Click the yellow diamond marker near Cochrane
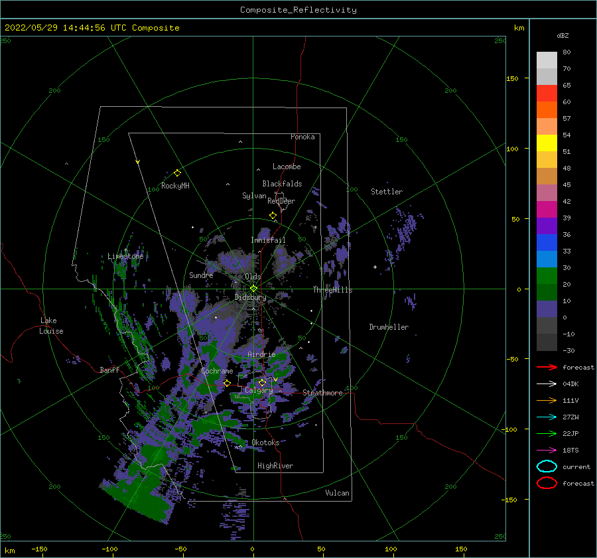Screen dimensions: 597x558 click(227, 383)
